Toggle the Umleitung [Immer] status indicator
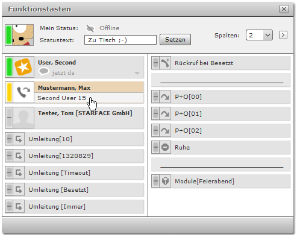 tap(9, 206)
